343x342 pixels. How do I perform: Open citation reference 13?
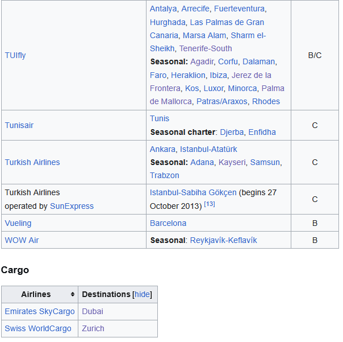(x=210, y=204)
